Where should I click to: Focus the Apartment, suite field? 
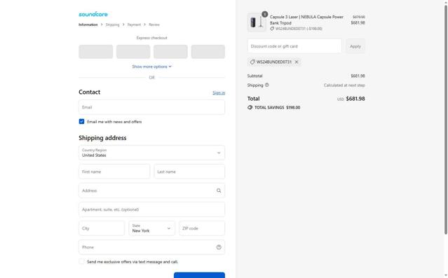(x=151, y=209)
